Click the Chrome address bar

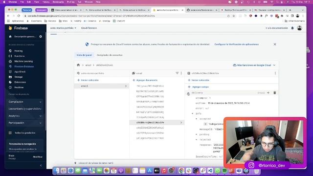(x=126, y=16)
